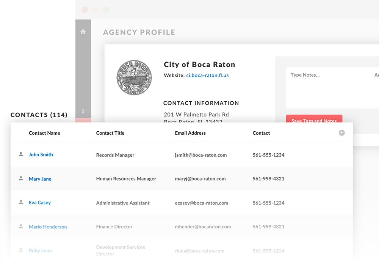The height and width of the screenshot is (274, 379).
Task: Visit the ci.boca-raton.fl.us website link
Action: point(207,75)
